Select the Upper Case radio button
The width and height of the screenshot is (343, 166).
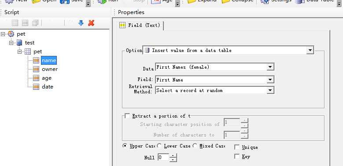pos(125,146)
